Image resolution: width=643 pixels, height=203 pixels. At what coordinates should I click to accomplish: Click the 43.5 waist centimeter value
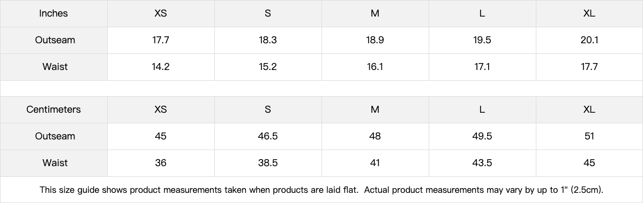click(482, 163)
